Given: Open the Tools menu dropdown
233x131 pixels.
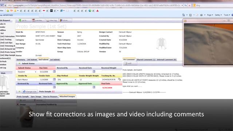Looking at the screenshot, I should pos(227,15).
